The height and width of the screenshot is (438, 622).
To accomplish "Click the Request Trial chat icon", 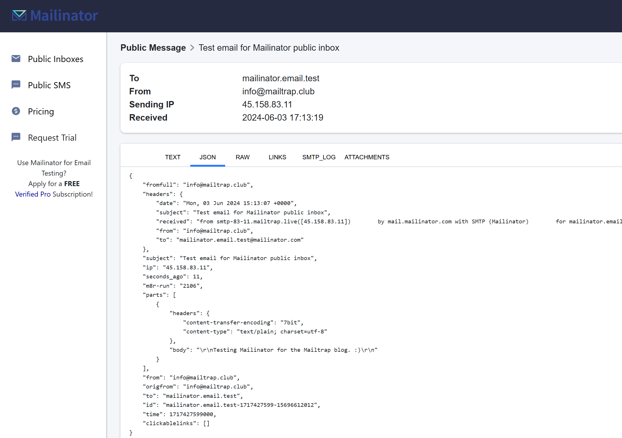I will tap(16, 137).
